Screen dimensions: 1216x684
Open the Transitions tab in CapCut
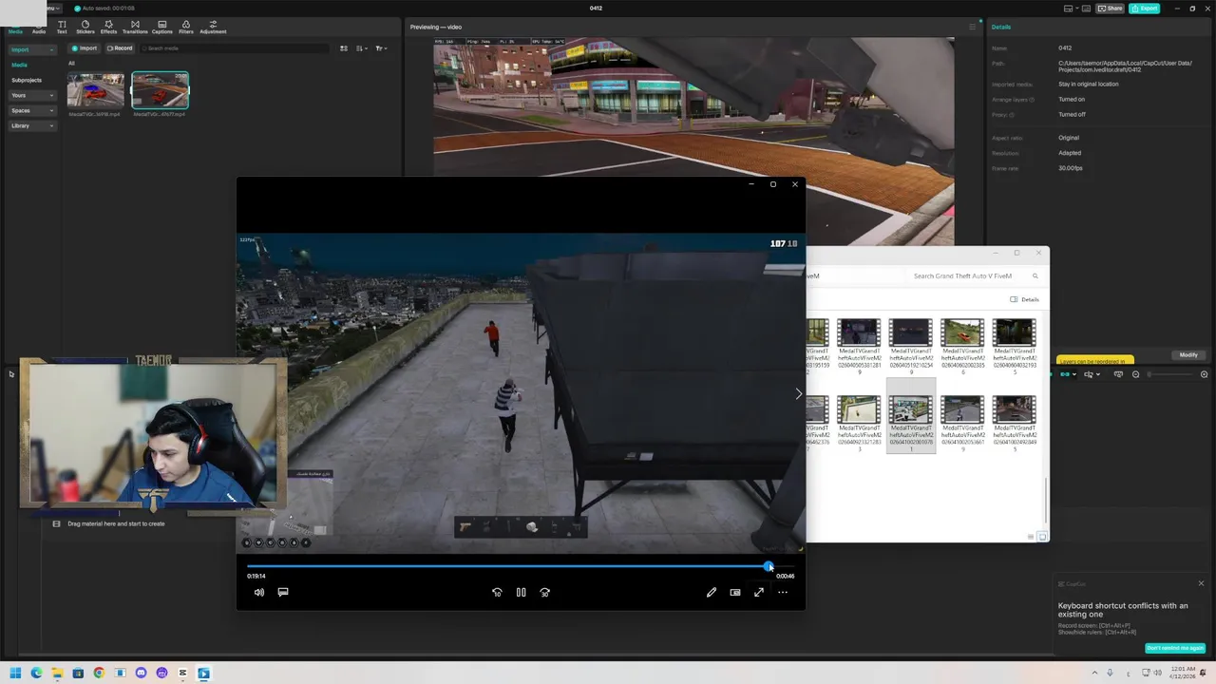coord(135,28)
